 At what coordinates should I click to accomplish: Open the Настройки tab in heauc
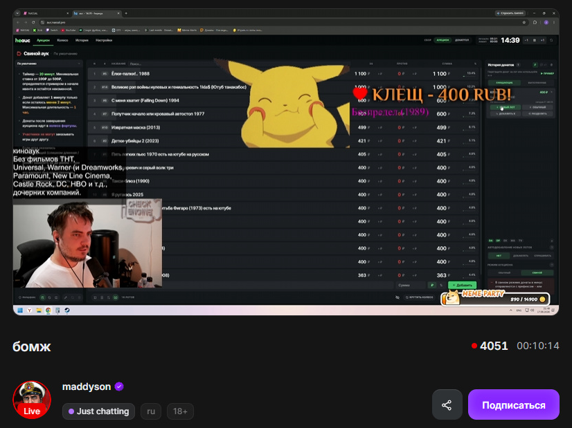point(104,40)
